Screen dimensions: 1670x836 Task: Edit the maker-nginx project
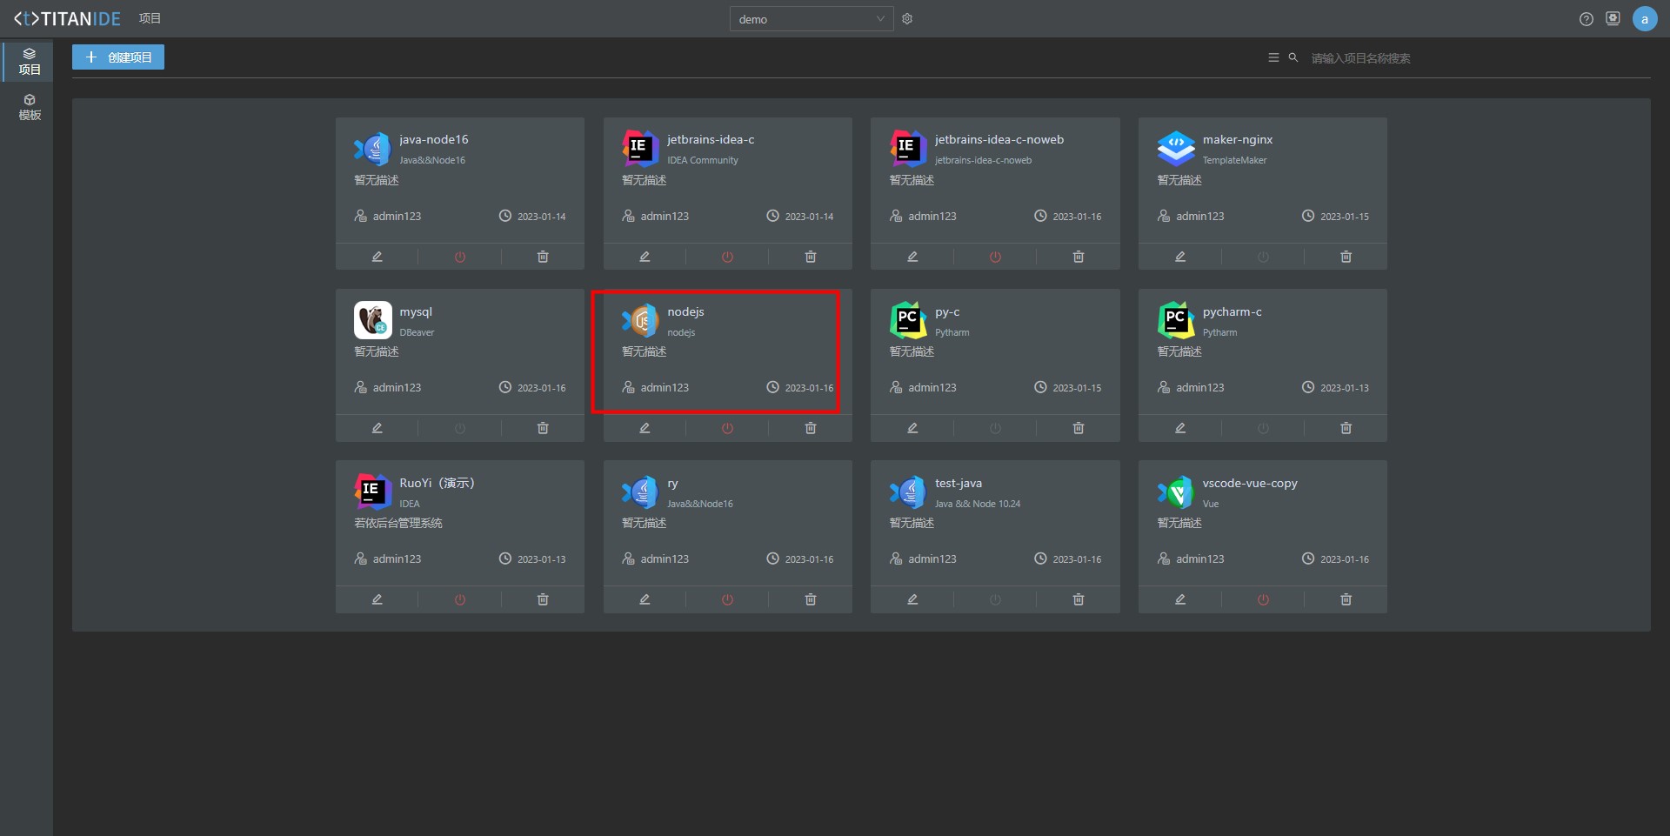click(x=1180, y=257)
